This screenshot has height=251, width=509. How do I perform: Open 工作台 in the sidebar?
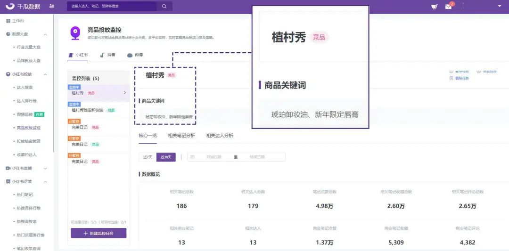18,21
